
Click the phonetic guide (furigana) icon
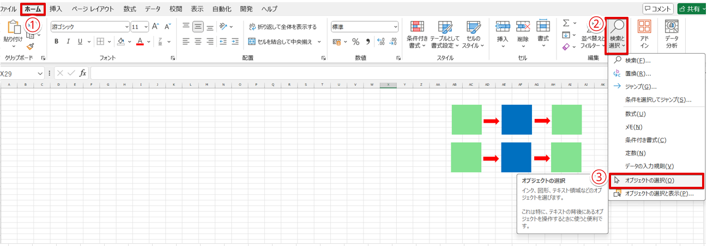point(161,41)
